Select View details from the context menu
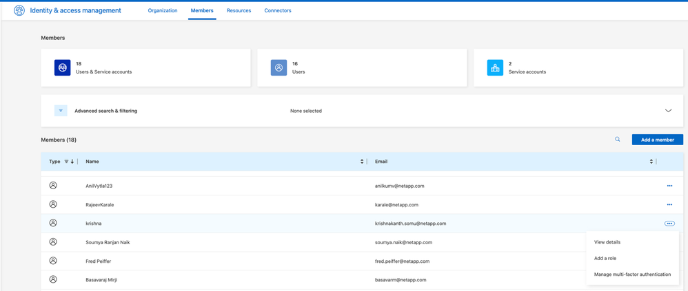Screen dimensions: 688x291 click(x=607, y=242)
